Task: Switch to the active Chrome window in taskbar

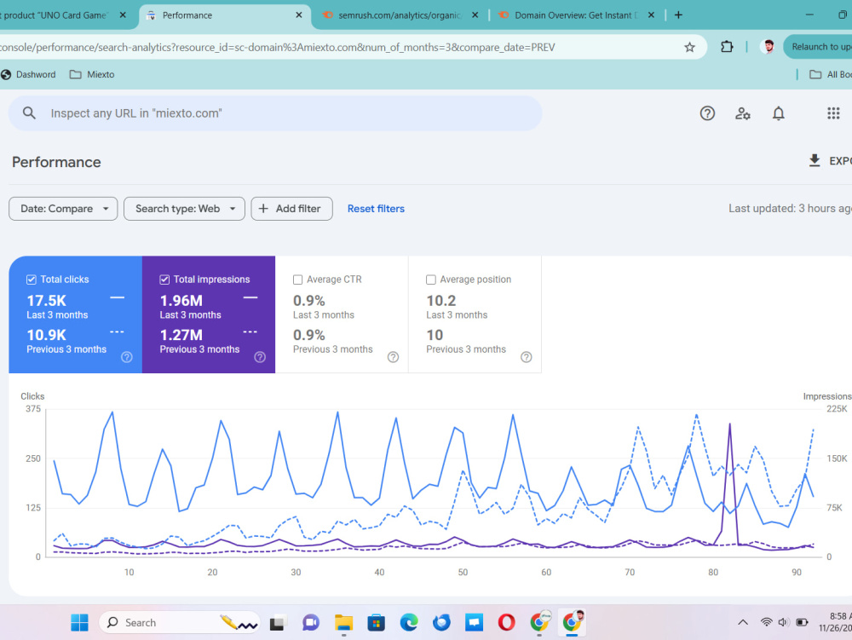Action: [572, 621]
